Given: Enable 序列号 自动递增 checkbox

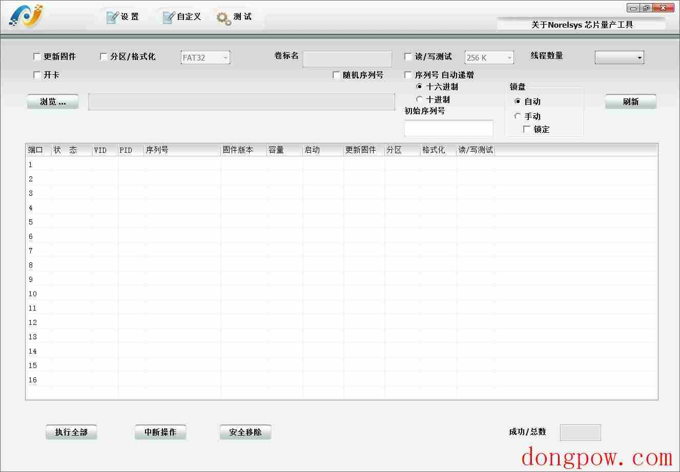Looking at the screenshot, I should 408,75.
